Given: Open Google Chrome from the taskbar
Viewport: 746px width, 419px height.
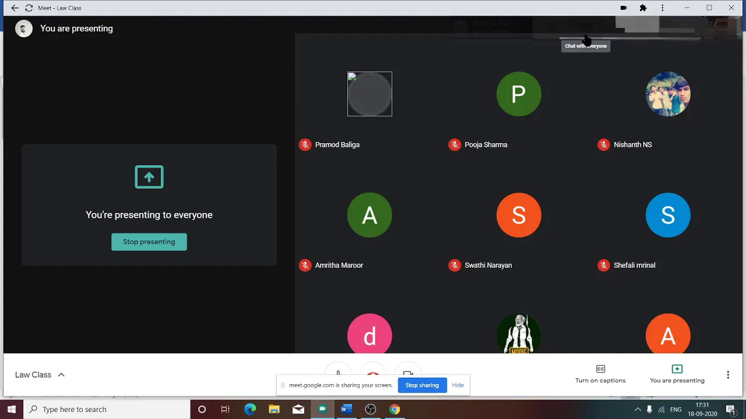Looking at the screenshot, I should (x=395, y=410).
